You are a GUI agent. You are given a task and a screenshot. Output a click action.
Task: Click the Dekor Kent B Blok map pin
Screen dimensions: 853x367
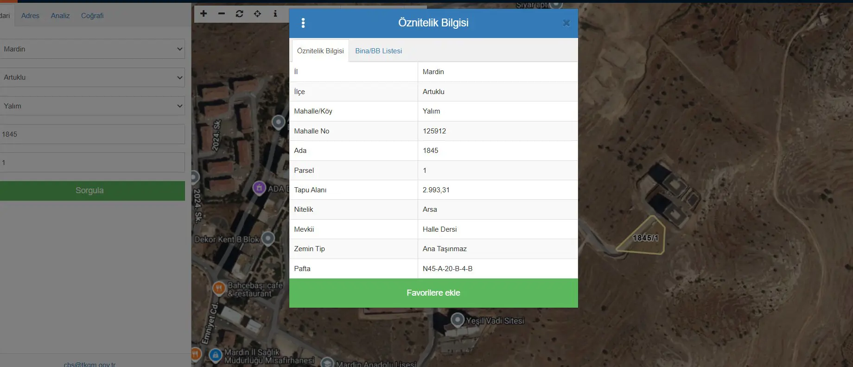(x=268, y=239)
